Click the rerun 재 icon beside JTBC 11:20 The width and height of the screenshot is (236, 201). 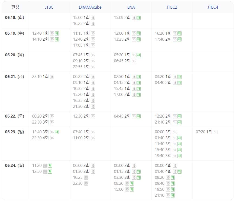(x=50, y=166)
